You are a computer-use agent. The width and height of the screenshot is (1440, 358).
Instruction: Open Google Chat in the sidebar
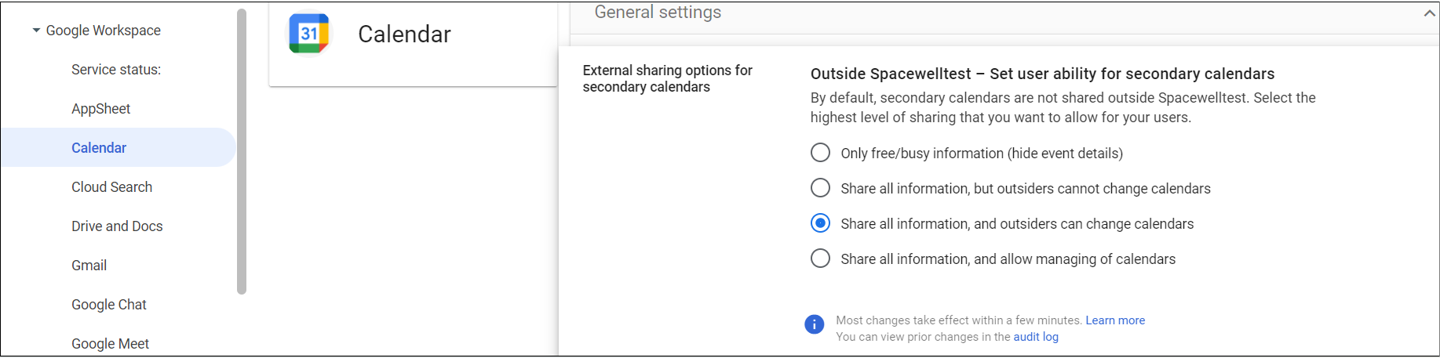pos(109,305)
